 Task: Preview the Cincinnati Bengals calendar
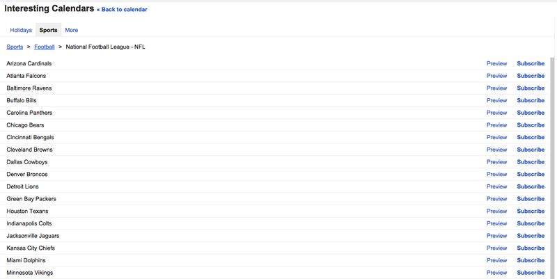click(496, 137)
